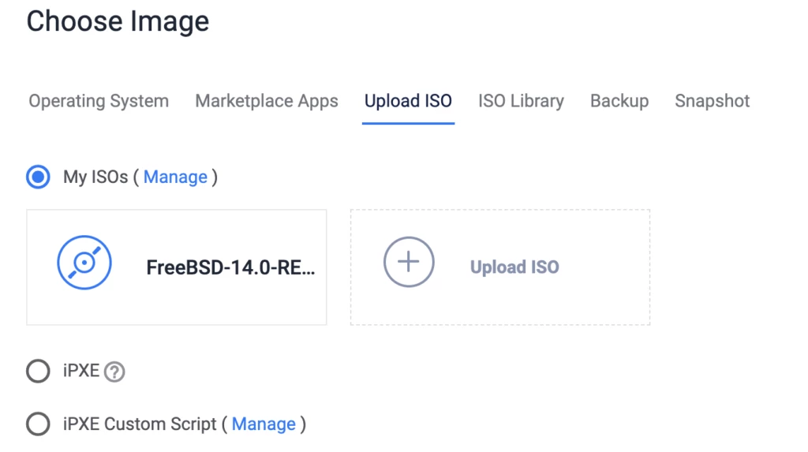Click the iPXE label text
Screen dimensions: 808x452
[81, 371]
